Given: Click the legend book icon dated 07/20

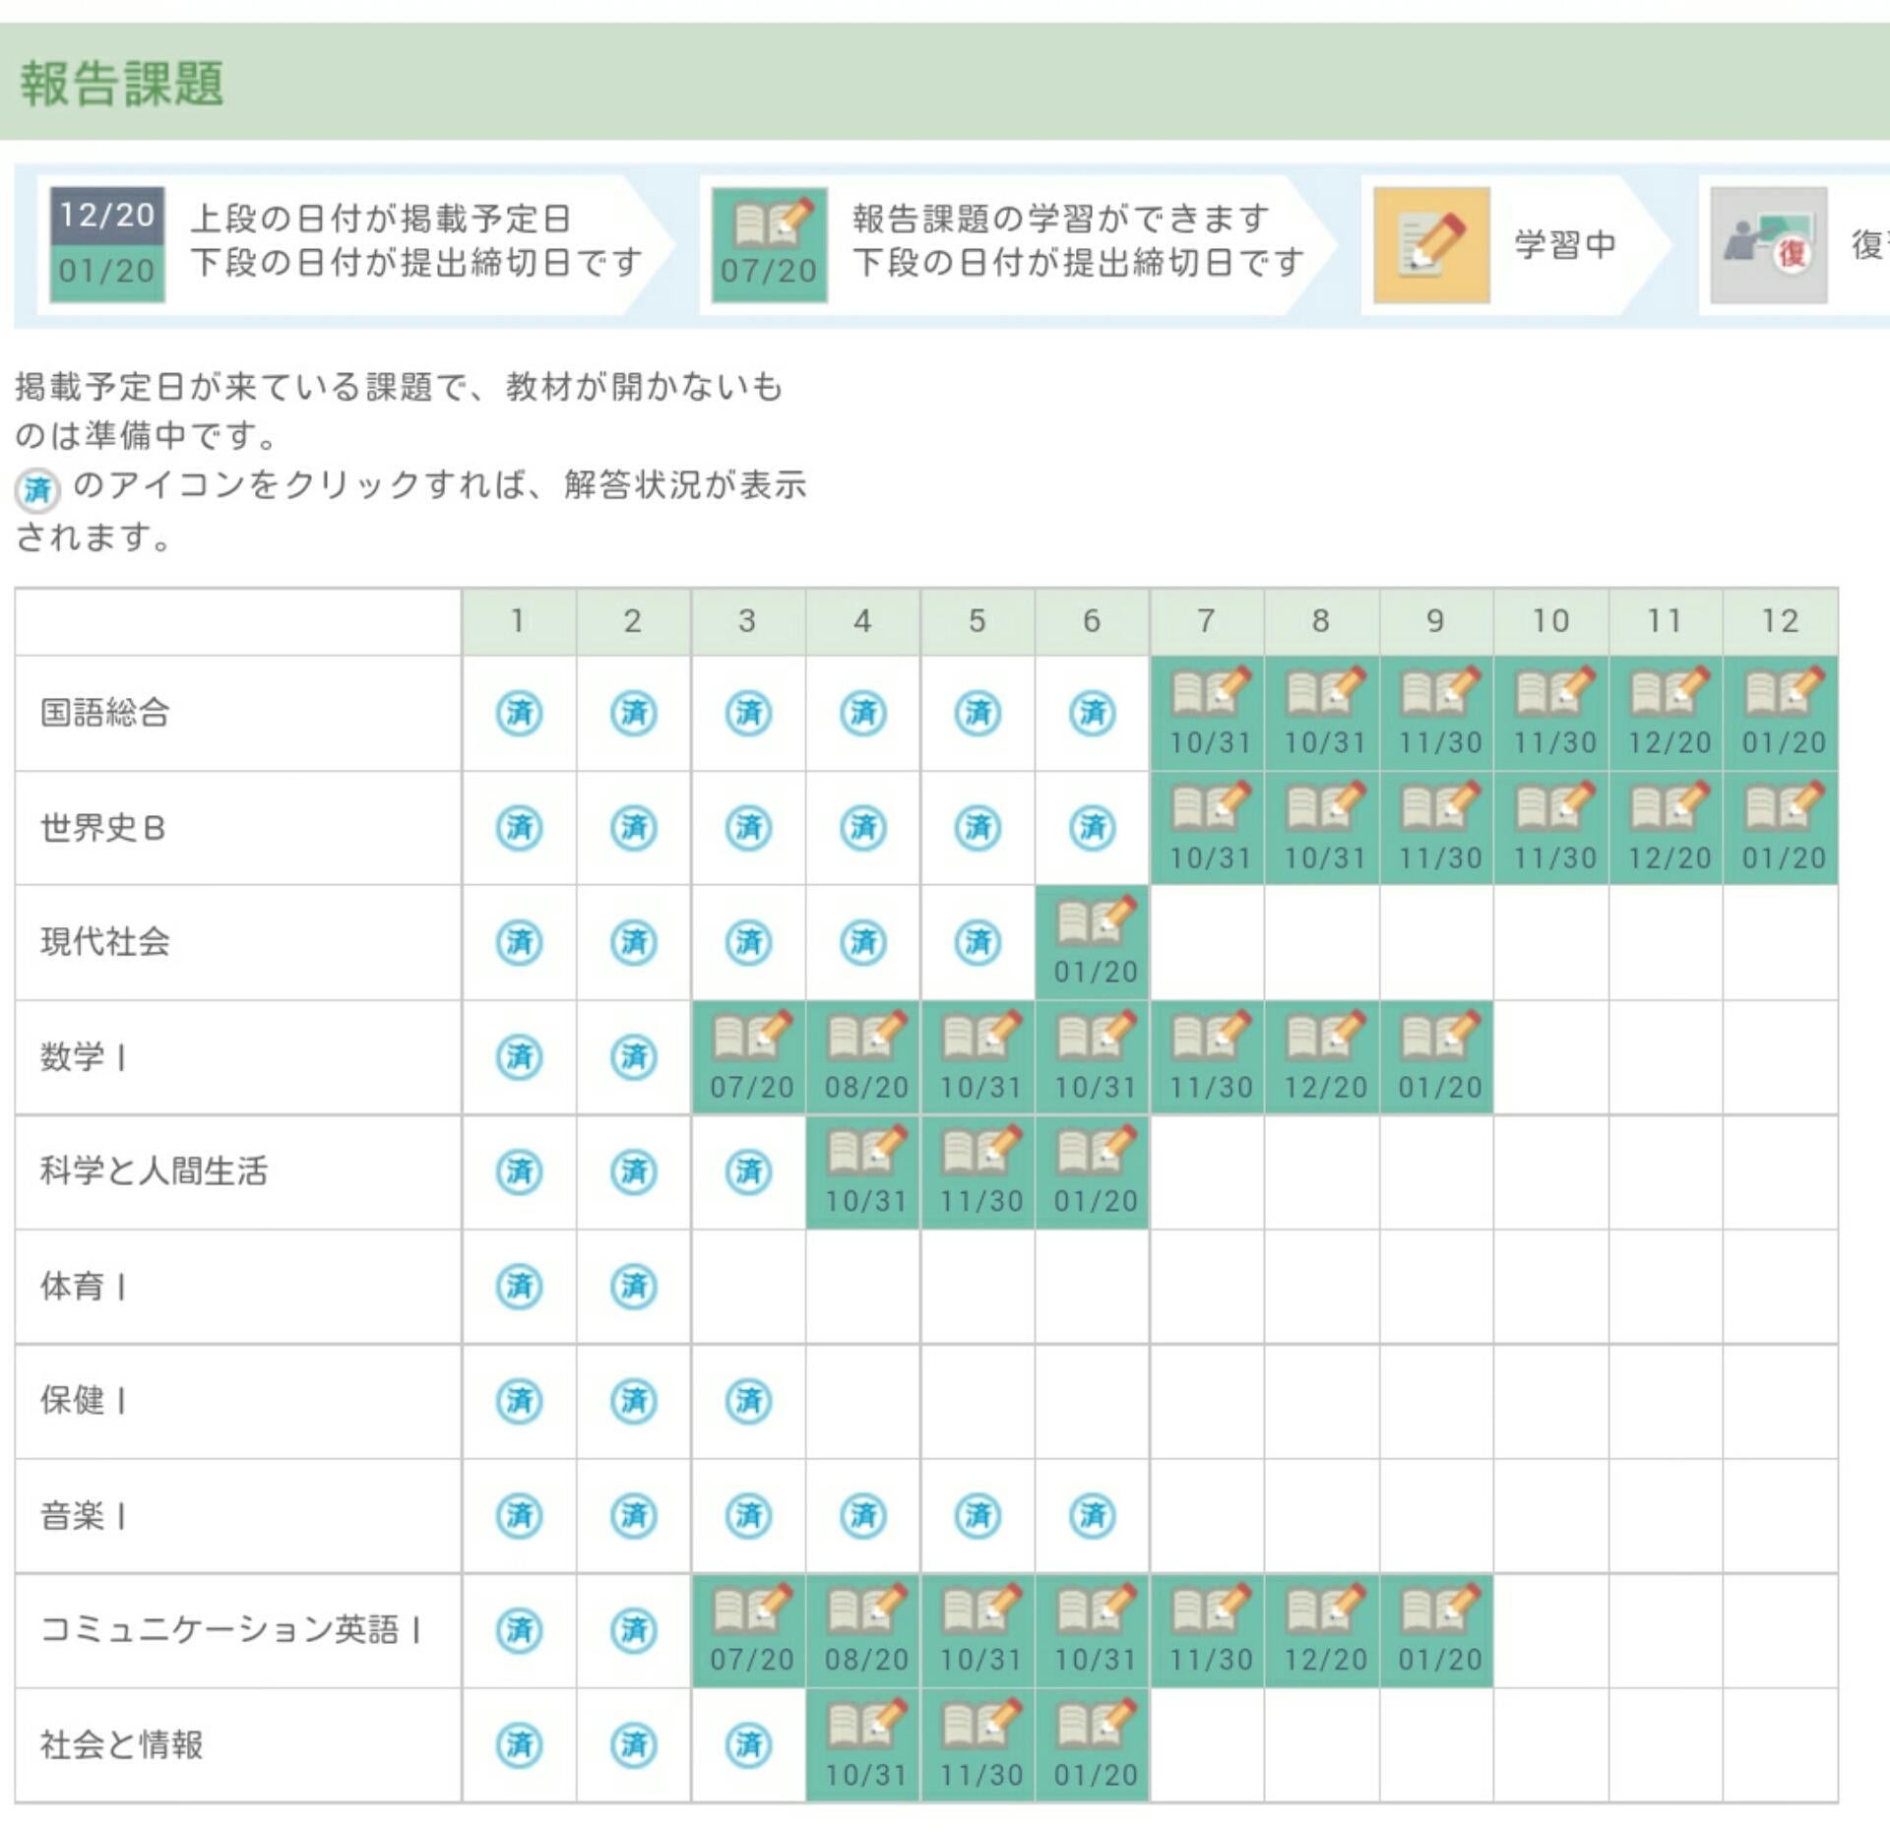Looking at the screenshot, I should tap(769, 244).
